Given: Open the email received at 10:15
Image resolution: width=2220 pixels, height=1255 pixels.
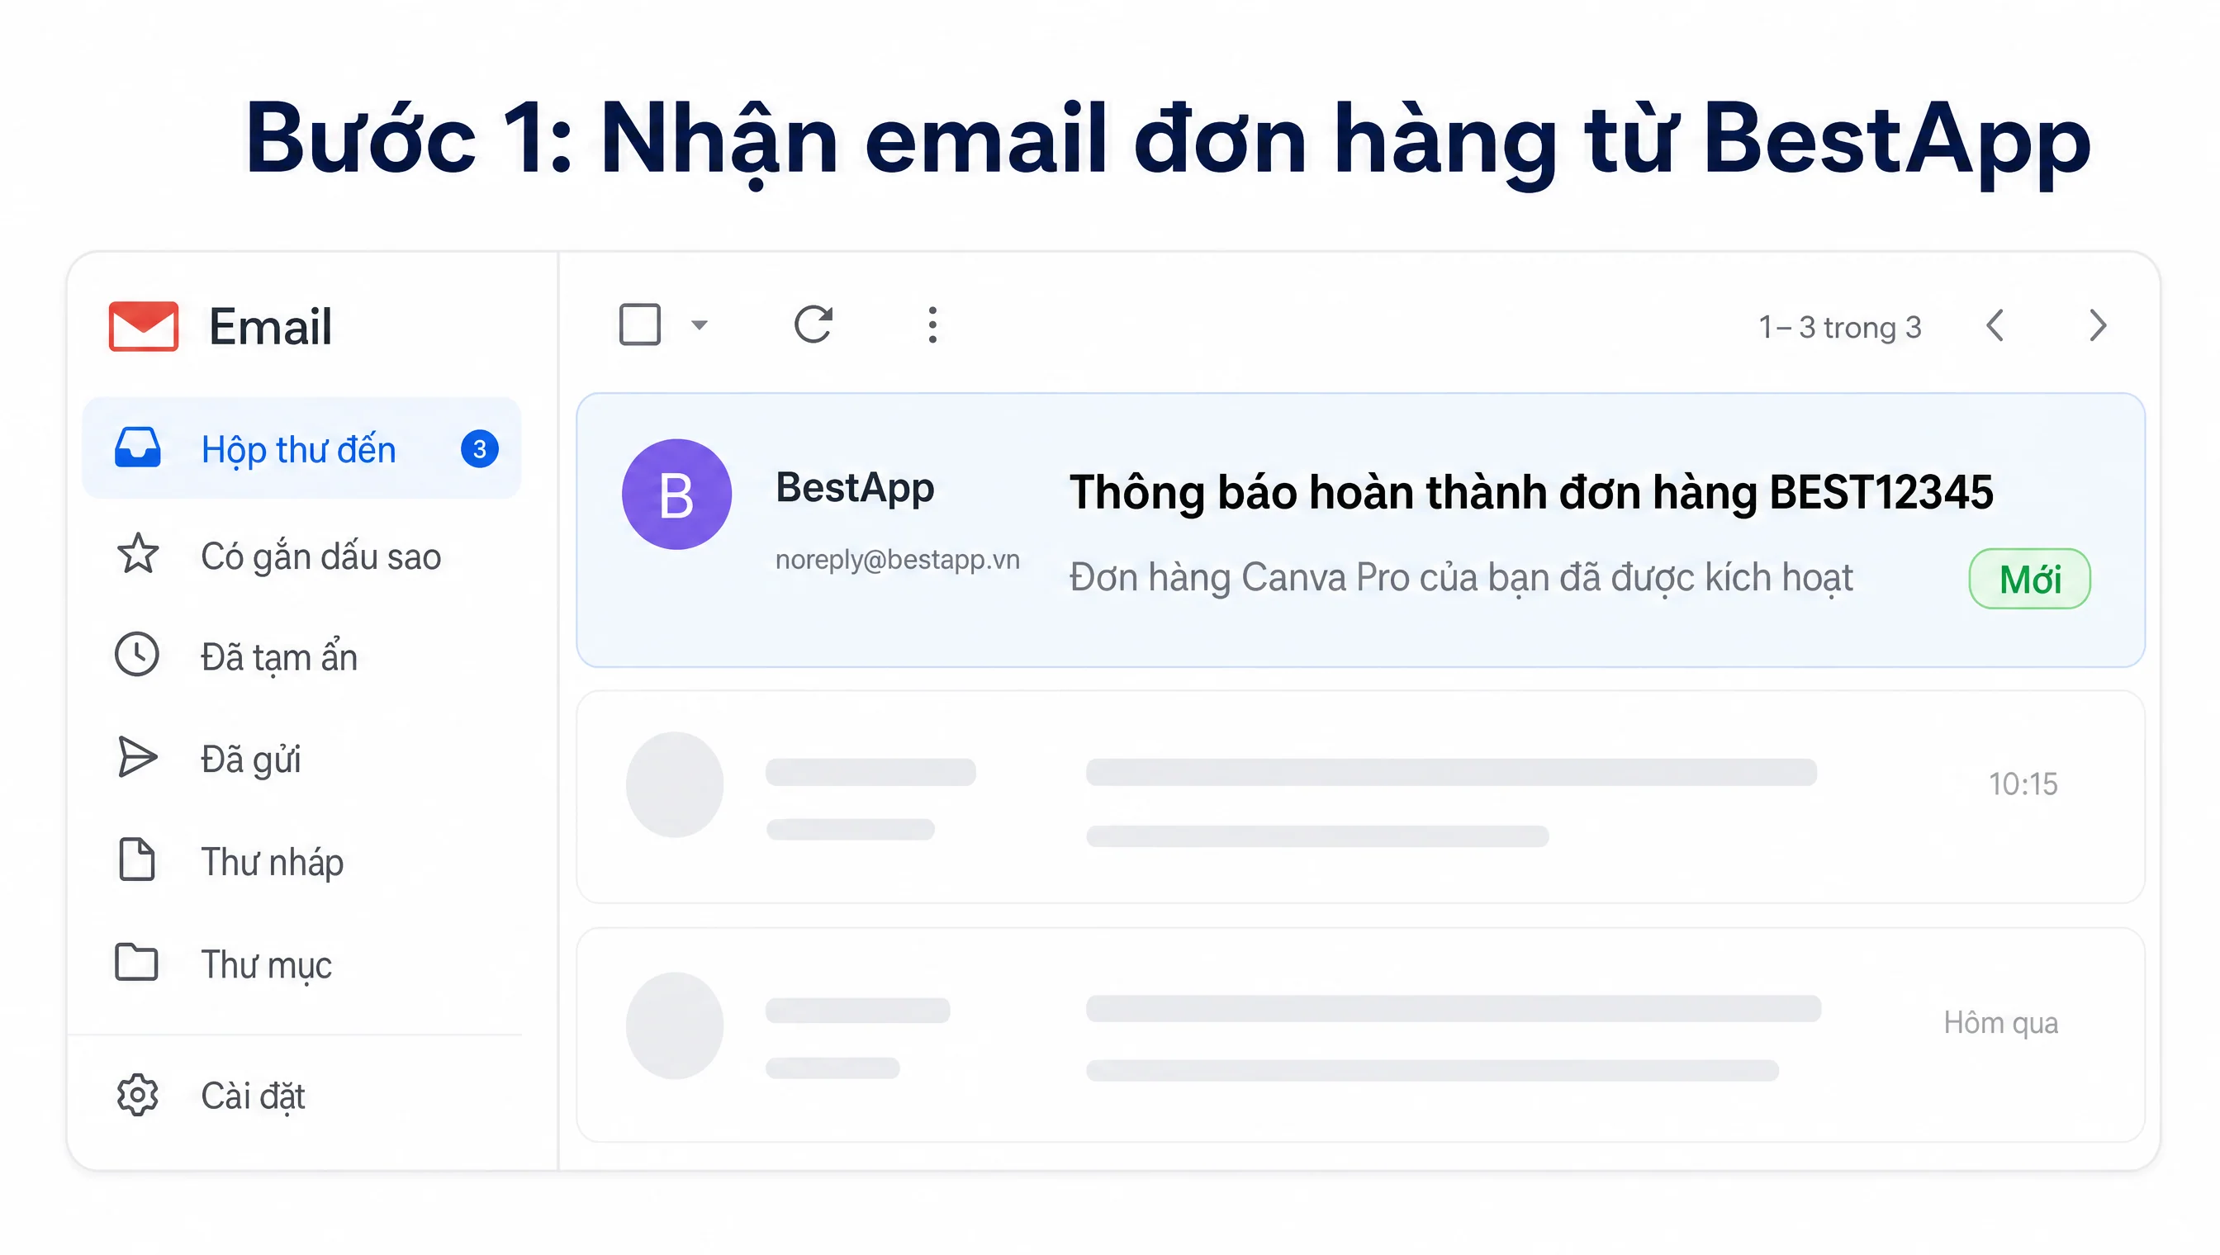Looking at the screenshot, I should (1360, 797).
